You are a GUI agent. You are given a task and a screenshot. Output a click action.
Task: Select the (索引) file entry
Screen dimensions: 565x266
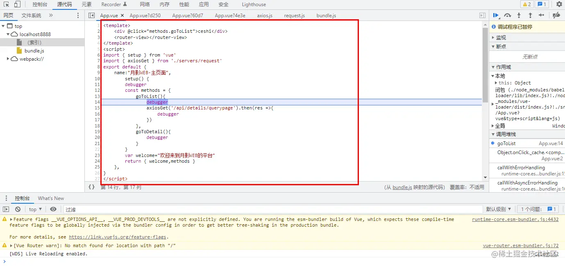(x=34, y=43)
